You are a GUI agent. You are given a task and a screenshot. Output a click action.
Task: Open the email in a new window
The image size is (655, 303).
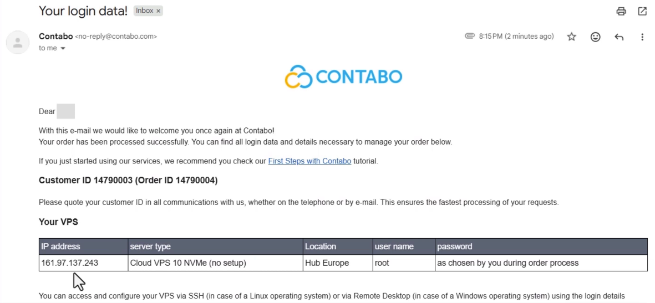click(642, 11)
